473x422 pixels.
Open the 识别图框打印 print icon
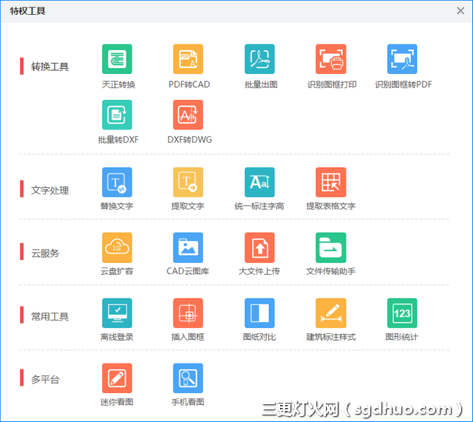(x=330, y=59)
